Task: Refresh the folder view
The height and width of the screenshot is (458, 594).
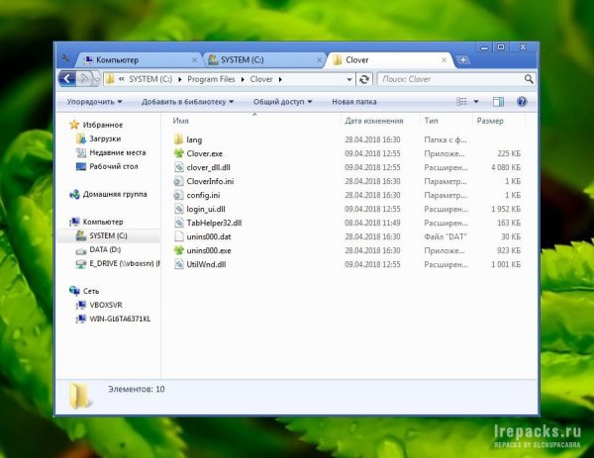Action: pos(364,79)
